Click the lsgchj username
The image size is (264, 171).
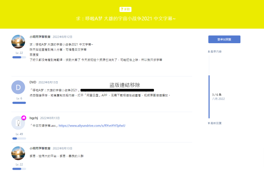tap(34, 118)
